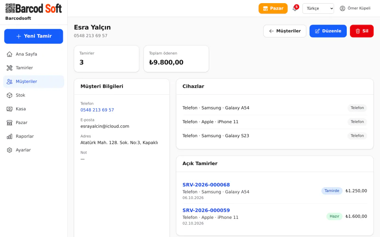Click the Toplam ödenen ₺9.800,00 card
This screenshot has height=237, width=380.
(x=176, y=59)
